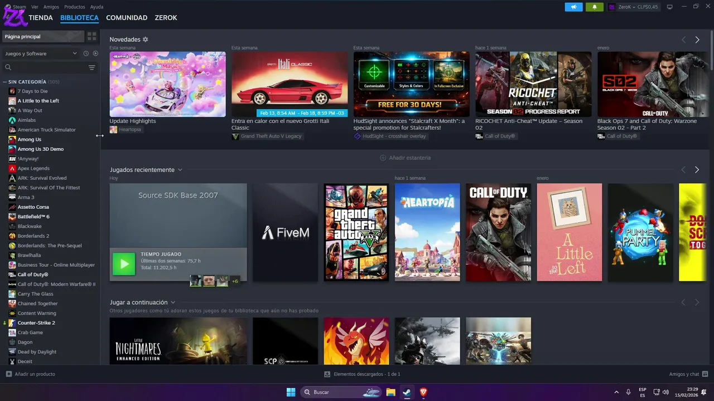714x401 pixels.
Task: Open Battlefield 6 library entry
Action: tap(33, 217)
